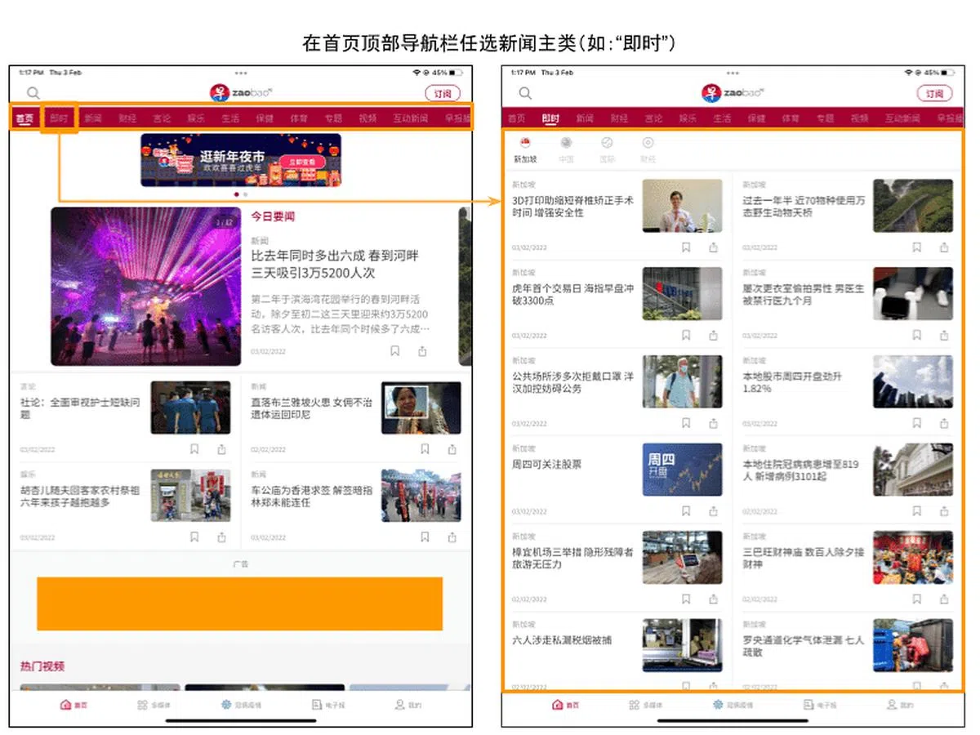Tap the search magnifier on the left screen
The height and width of the screenshot is (735, 980).
[33, 93]
